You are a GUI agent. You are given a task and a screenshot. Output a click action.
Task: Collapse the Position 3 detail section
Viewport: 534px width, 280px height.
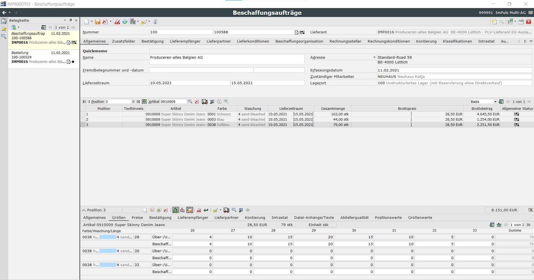click(84, 210)
